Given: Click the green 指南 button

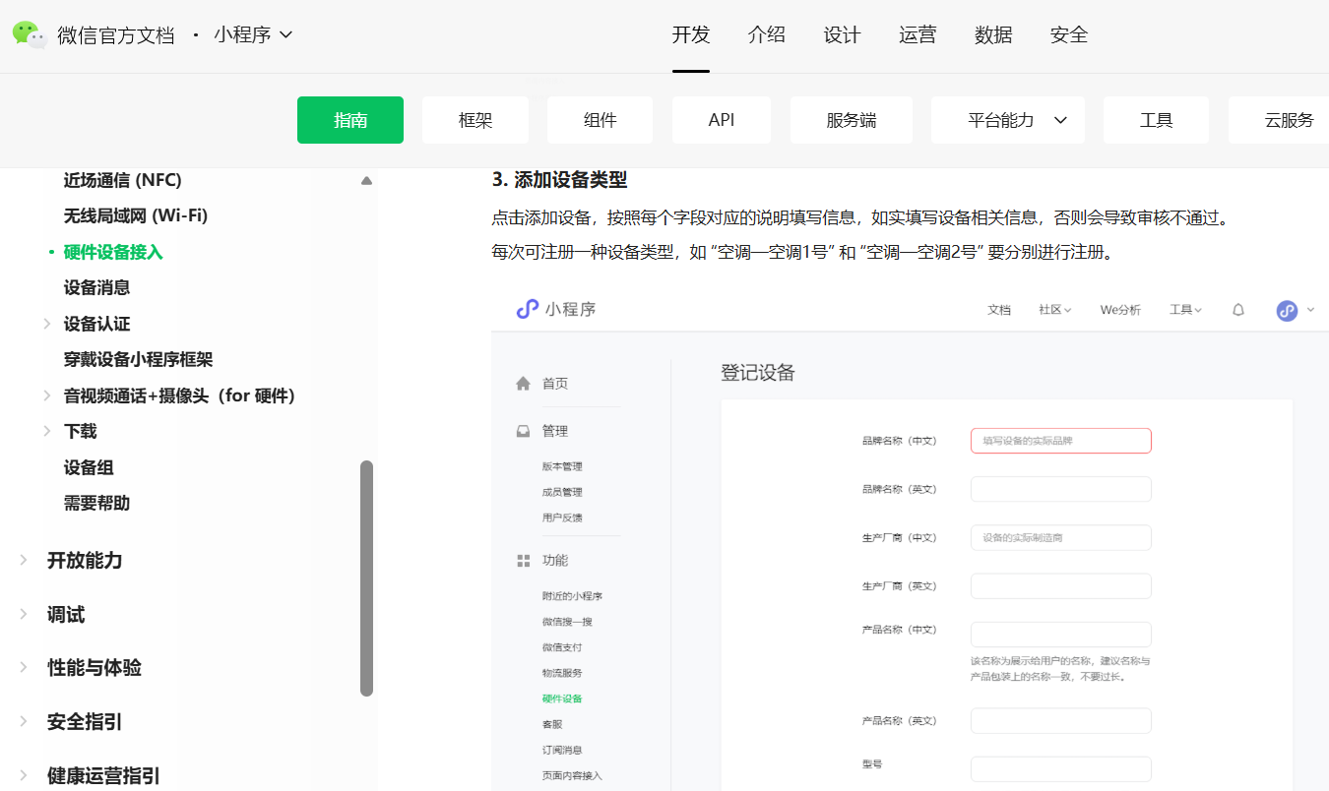Looking at the screenshot, I should (x=350, y=120).
